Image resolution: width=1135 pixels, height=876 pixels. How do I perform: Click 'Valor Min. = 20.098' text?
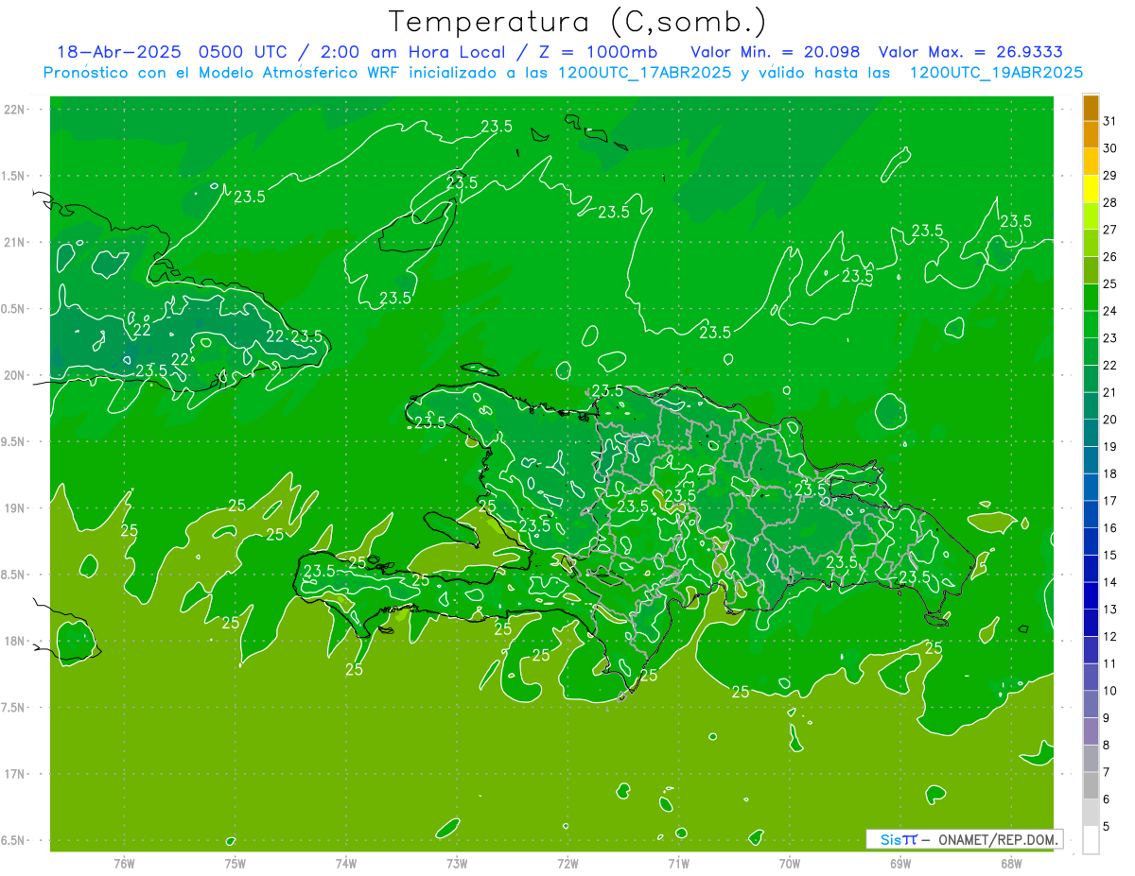pos(777,52)
